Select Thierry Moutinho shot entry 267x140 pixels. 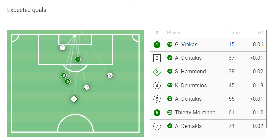coord(195,113)
